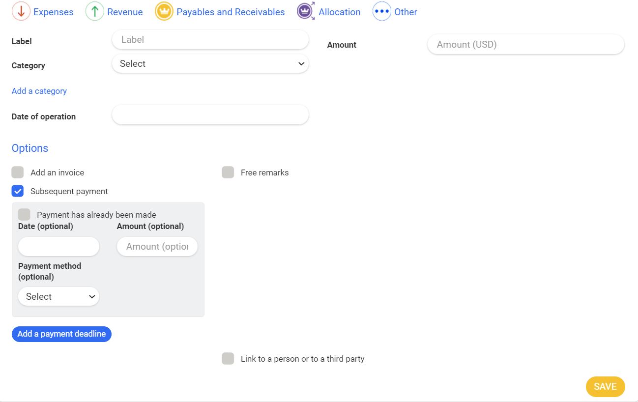Enable the Free remarks checkbox
This screenshot has width=638, height=402.
coord(228,172)
